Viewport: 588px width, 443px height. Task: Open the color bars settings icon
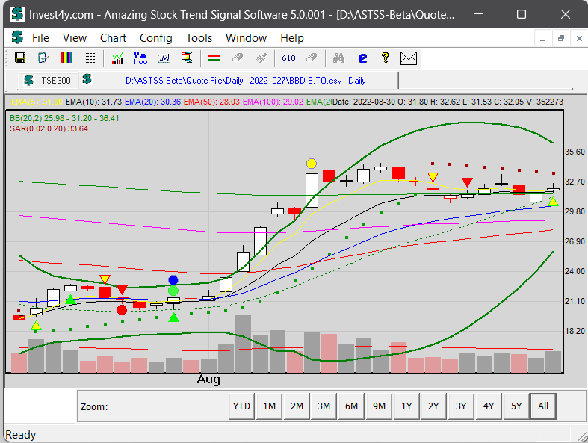66,58
